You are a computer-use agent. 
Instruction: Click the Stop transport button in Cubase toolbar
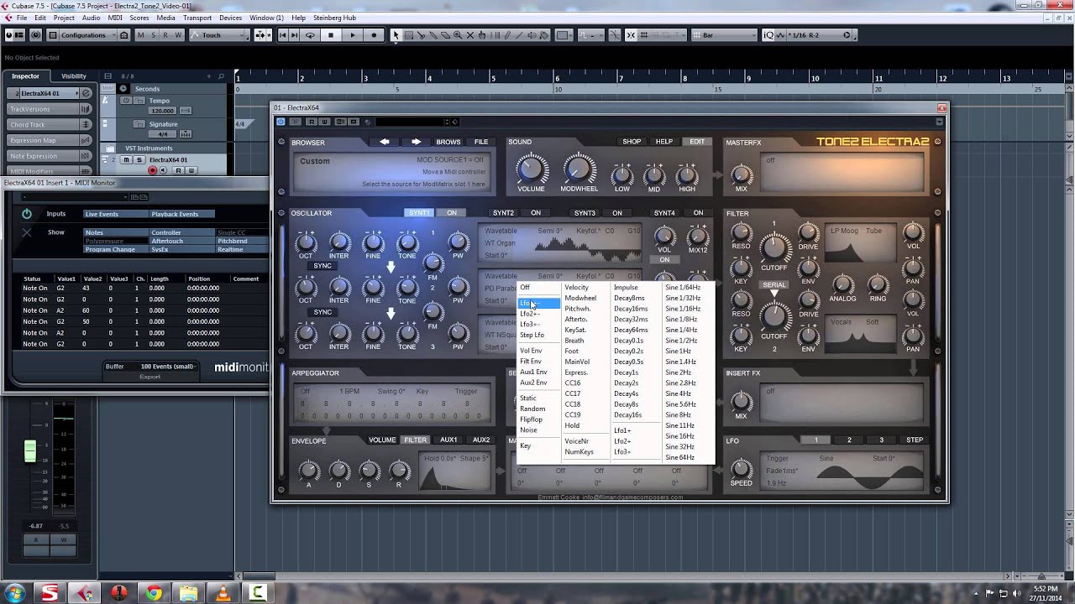click(331, 35)
